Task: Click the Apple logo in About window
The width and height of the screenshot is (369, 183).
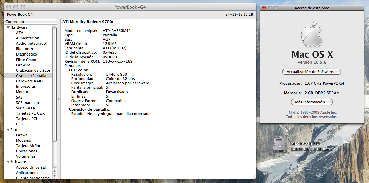Action: click(x=312, y=34)
